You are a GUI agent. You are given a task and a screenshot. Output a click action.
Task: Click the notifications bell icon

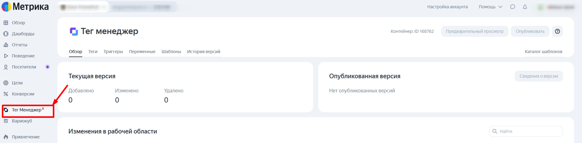[525, 7]
